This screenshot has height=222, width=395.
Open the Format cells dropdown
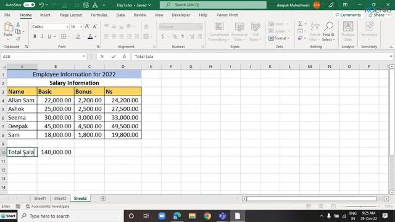click(279, 38)
